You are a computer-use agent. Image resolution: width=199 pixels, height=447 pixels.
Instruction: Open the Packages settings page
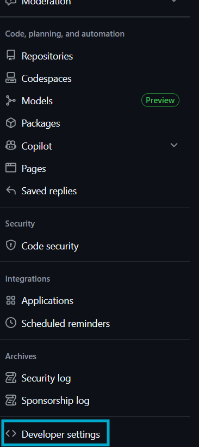coord(95,123)
